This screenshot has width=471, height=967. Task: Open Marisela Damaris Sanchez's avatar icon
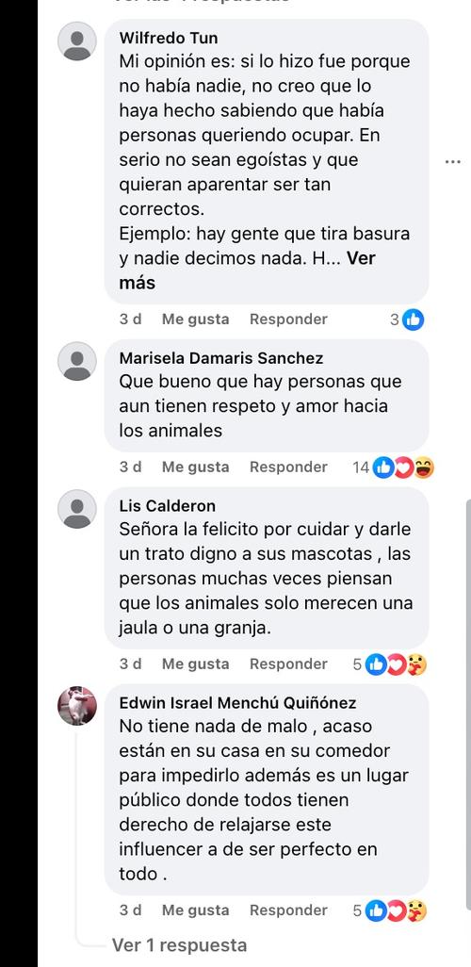tap(77, 361)
